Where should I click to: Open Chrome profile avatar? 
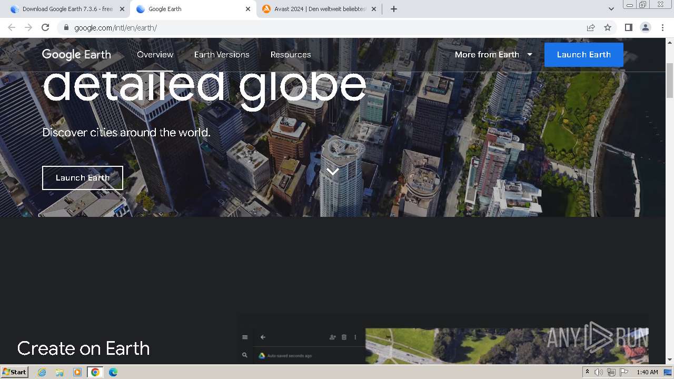tap(646, 27)
